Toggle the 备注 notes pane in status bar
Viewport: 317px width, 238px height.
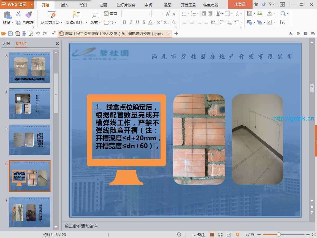coord(198,235)
